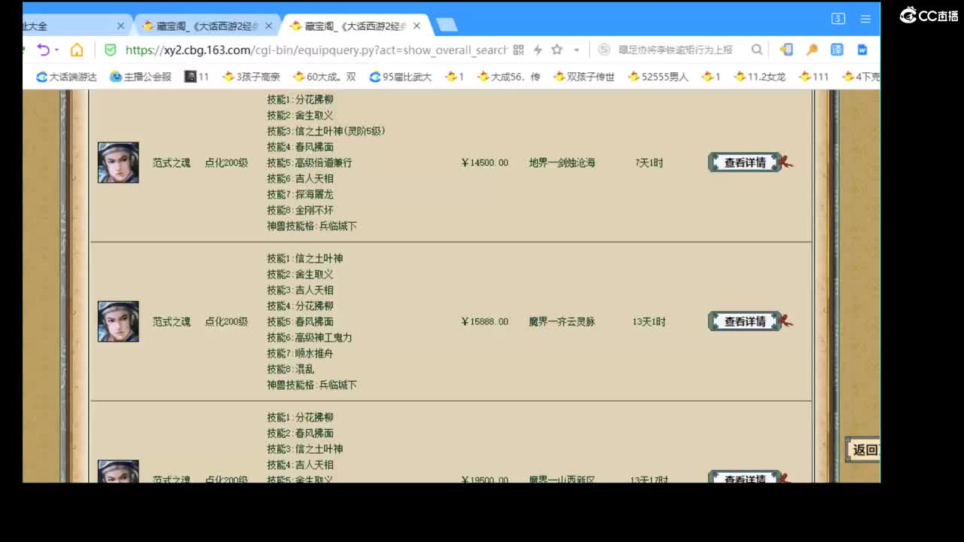View details of 魔界一山西新区 listing

745,477
